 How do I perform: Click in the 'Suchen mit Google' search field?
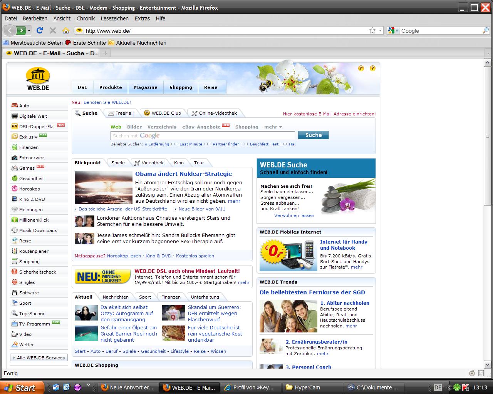coord(203,135)
